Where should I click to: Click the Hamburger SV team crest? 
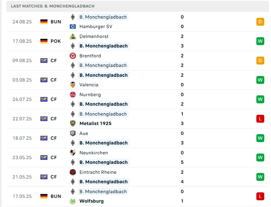tap(73, 27)
